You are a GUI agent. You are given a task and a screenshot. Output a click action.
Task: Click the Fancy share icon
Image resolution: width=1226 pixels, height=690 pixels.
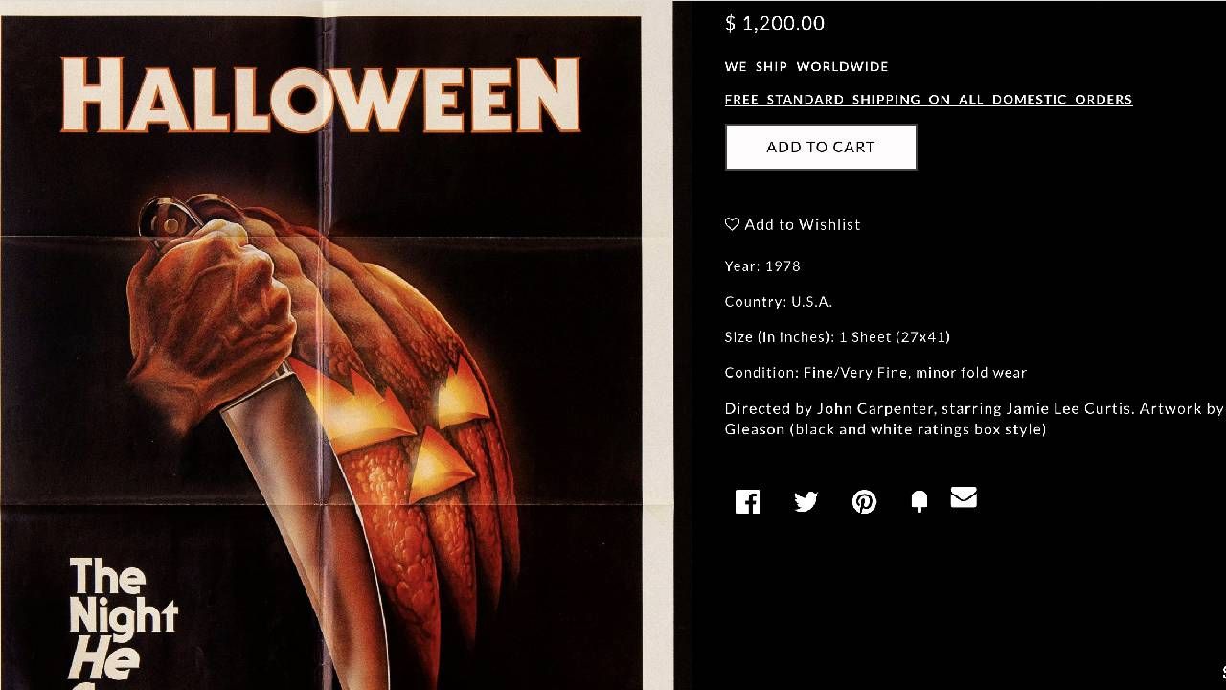919,502
